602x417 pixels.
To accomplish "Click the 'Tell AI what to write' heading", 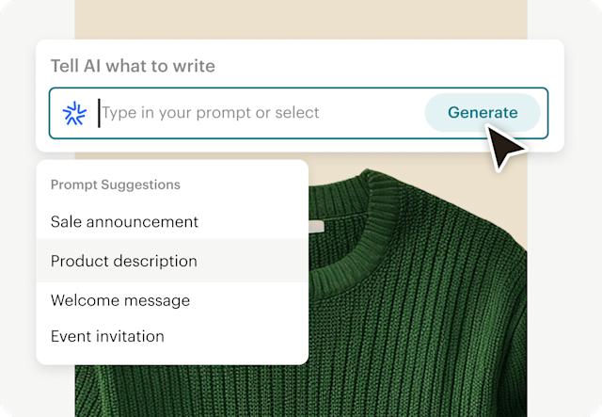I will [x=133, y=66].
